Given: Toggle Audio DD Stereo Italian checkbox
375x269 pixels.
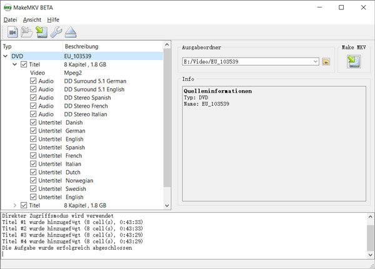Looking at the screenshot, I should (33, 114).
